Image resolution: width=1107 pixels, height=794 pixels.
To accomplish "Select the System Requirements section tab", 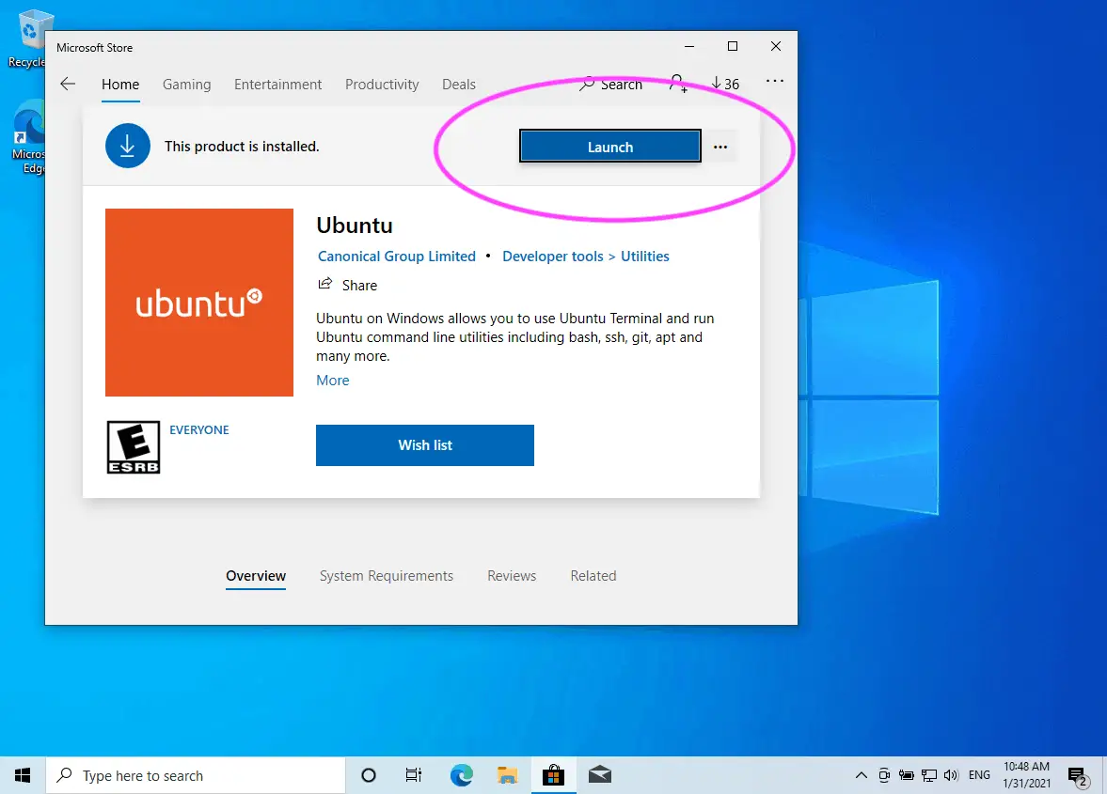I will (387, 576).
